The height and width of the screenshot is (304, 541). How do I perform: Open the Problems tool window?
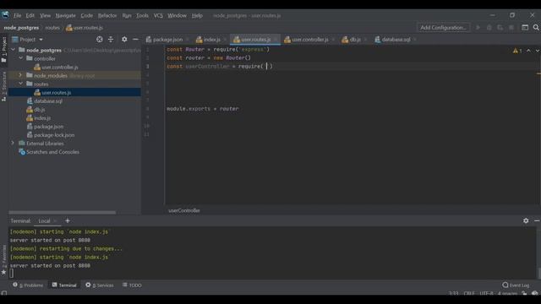tap(28, 285)
